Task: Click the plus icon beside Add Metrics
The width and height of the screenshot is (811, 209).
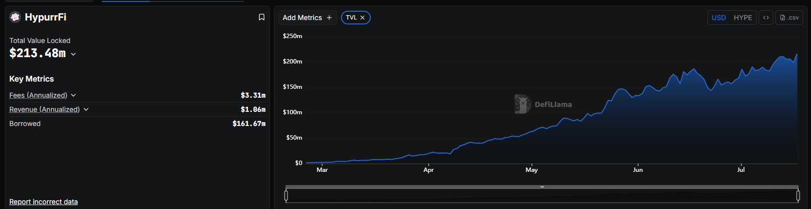Action: coord(329,18)
